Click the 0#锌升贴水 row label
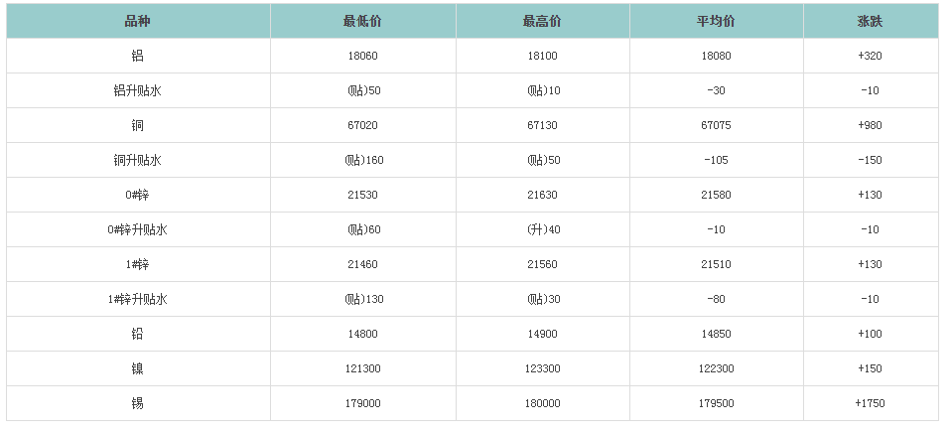Screen dimensions: 950x431 tap(138, 229)
